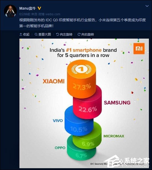Open Manu蛮牛 profile avatar
The image size is (152, 170).
[10, 11]
